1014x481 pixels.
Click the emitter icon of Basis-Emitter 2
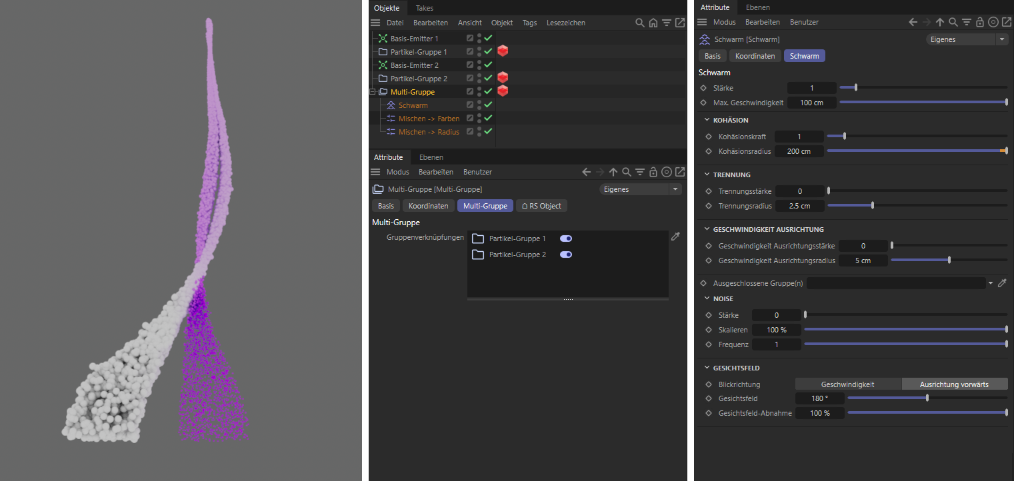383,65
